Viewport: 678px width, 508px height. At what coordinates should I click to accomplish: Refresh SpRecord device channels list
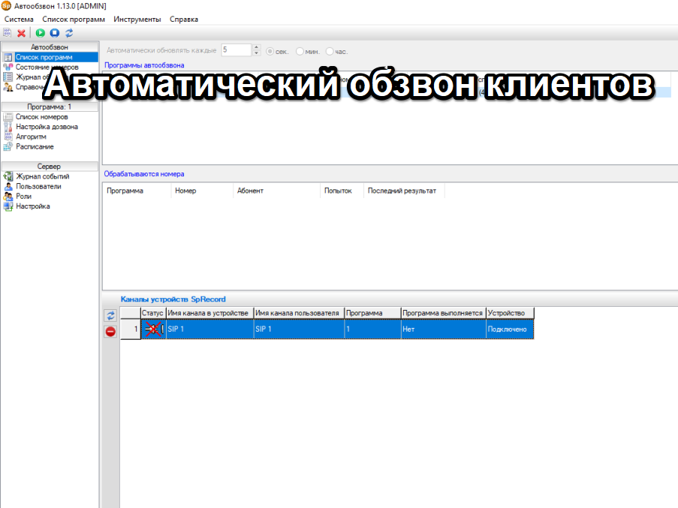[x=110, y=316]
